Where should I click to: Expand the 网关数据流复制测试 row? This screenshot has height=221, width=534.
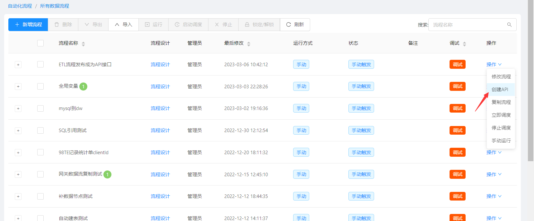[x=18, y=175]
